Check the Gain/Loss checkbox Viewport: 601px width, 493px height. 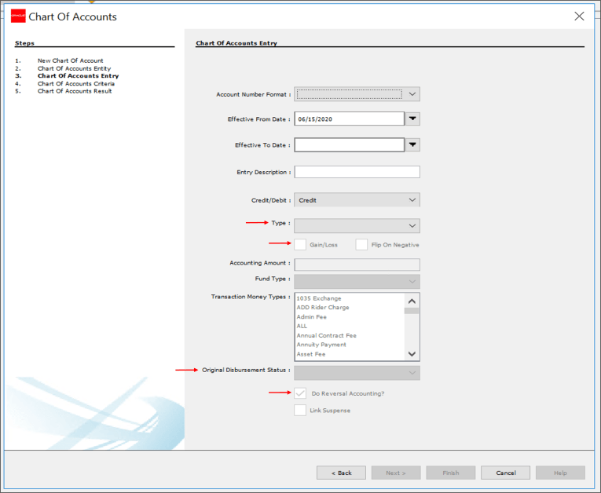(300, 244)
